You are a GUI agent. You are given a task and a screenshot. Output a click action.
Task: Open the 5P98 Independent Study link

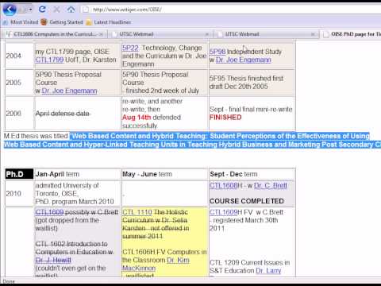[217, 52]
